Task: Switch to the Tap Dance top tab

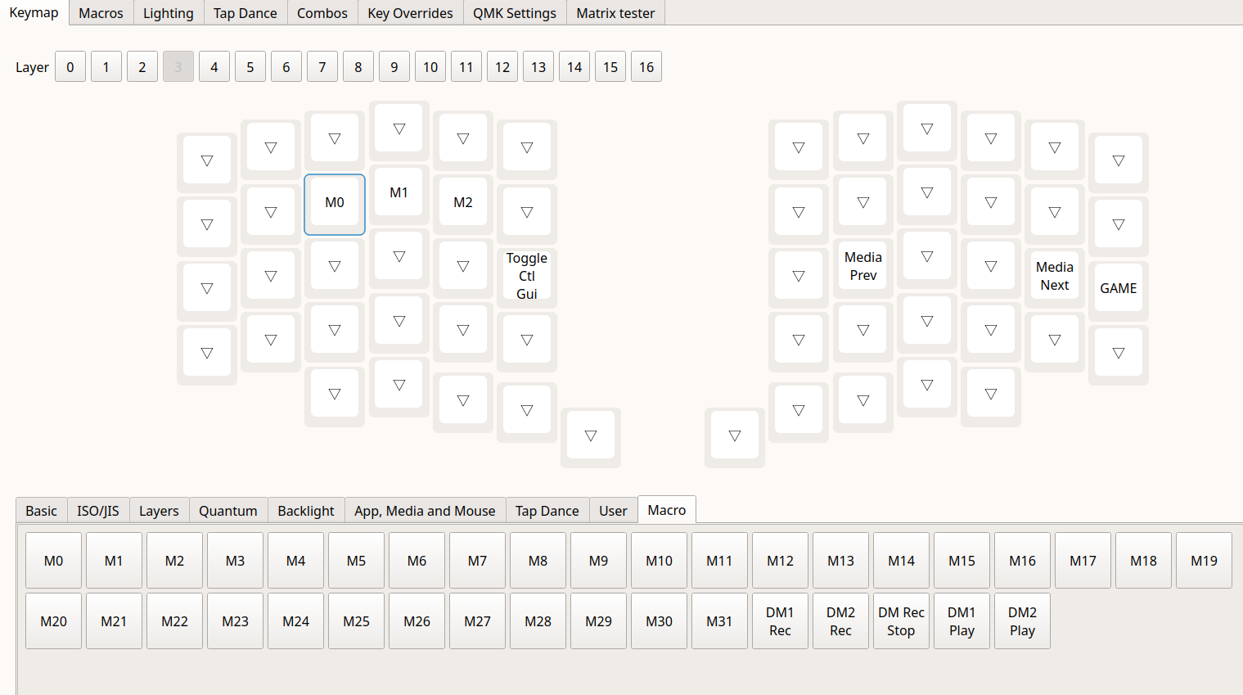Action: click(245, 13)
